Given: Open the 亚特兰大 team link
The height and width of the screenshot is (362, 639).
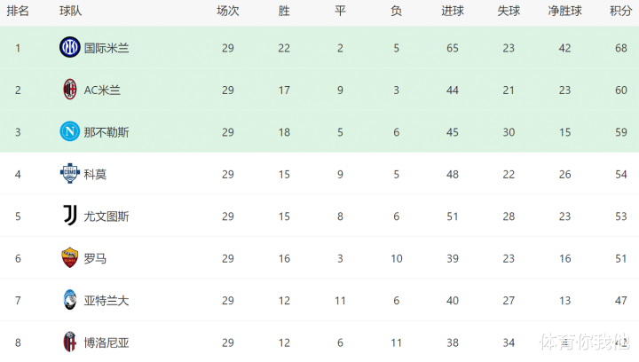Looking at the screenshot, I should pos(106,301).
